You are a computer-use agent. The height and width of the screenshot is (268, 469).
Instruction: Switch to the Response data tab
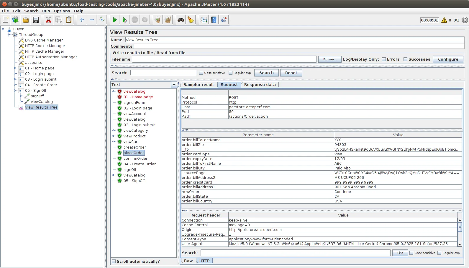[260, 85]
